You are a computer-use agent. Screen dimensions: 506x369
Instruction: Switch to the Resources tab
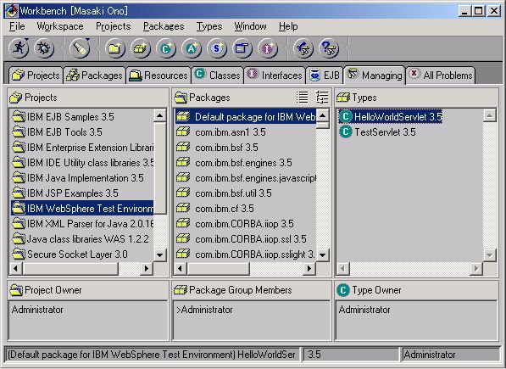click(158, 75)
